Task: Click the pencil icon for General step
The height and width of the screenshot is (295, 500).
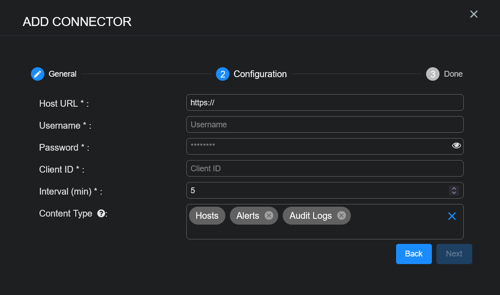Action: (38, 74)
